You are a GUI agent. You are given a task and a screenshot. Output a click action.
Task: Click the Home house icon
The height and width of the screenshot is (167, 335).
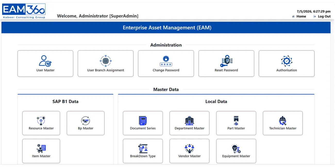point(293,16)
